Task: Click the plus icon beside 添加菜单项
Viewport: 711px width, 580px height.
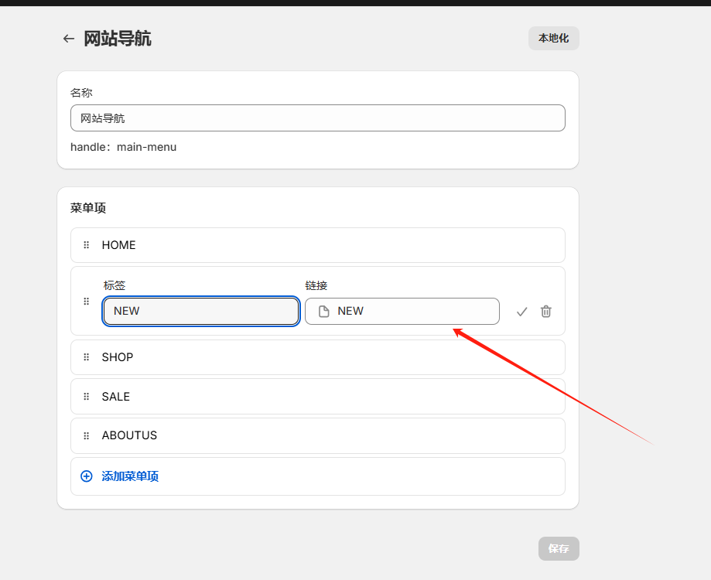Action: coord(86,476)
